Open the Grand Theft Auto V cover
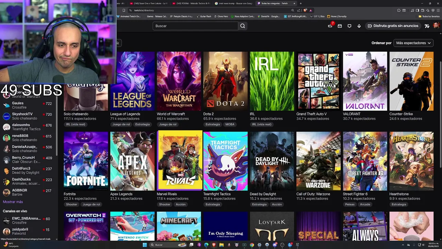 click(x=318, y=81)
